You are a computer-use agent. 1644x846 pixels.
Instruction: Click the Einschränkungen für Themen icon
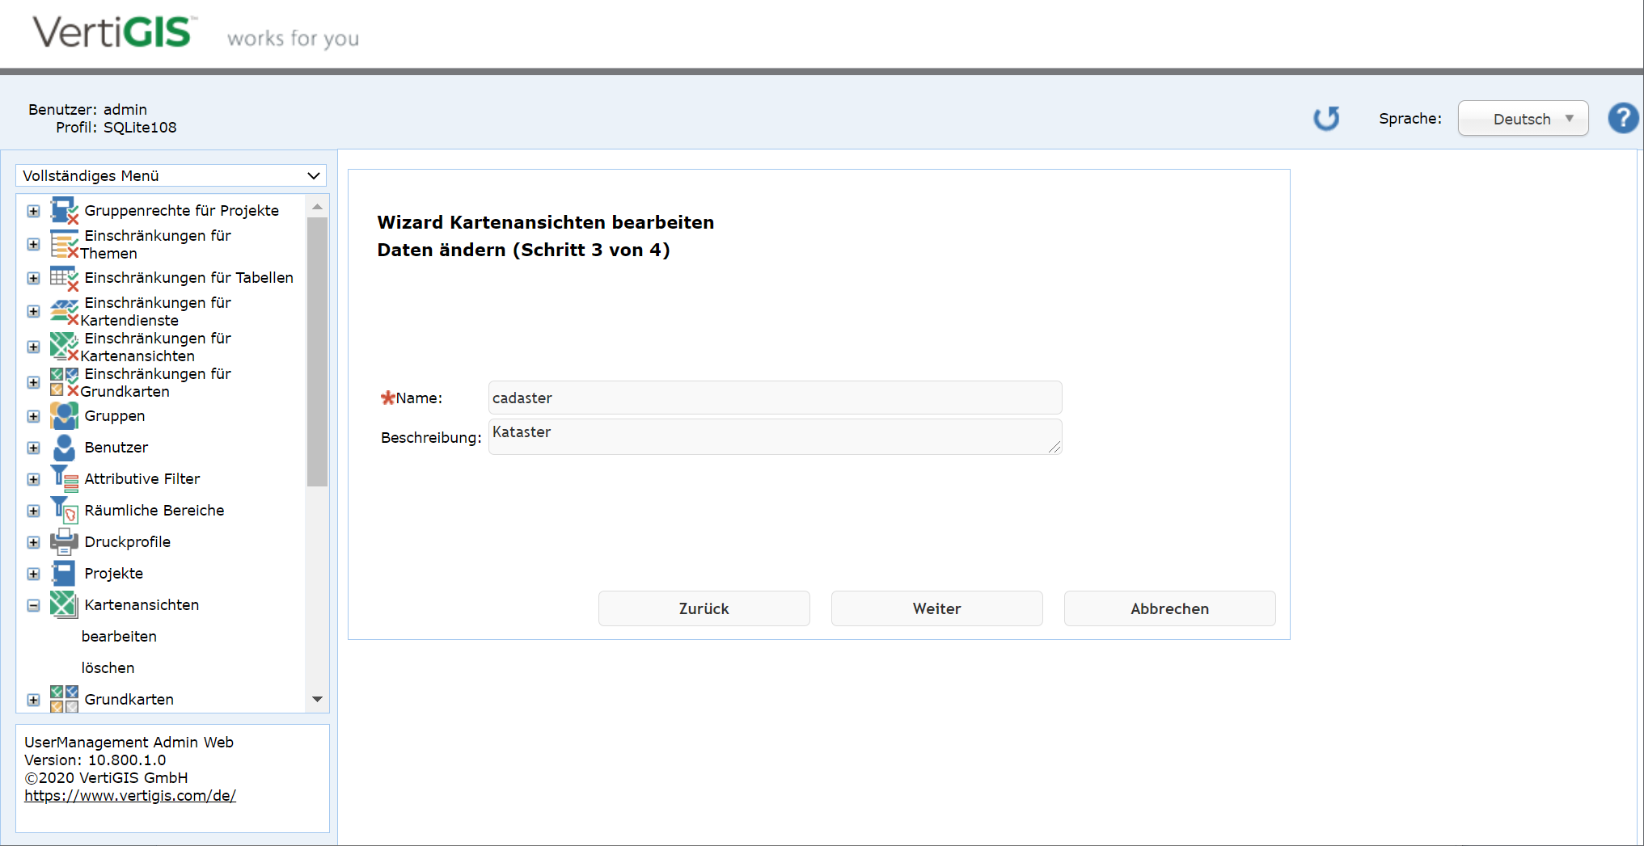(x=63, y=243)
